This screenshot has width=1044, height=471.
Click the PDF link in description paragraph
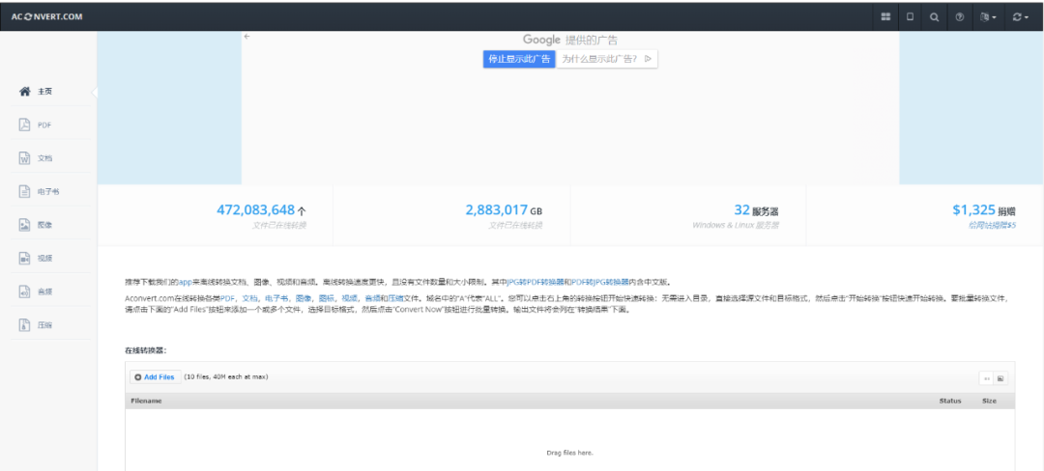228,298
